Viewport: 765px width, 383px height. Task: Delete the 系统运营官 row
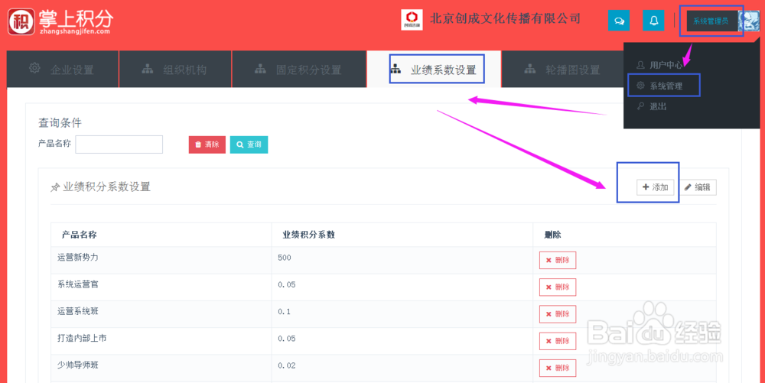click(x=558, y=287)
